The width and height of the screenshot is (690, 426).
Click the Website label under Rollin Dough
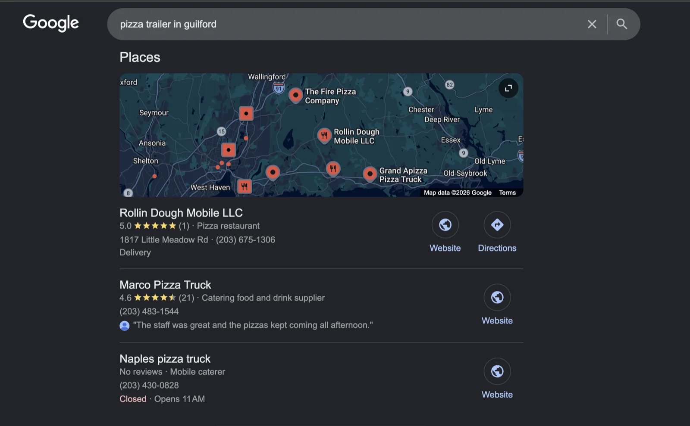tap(445, 248)
